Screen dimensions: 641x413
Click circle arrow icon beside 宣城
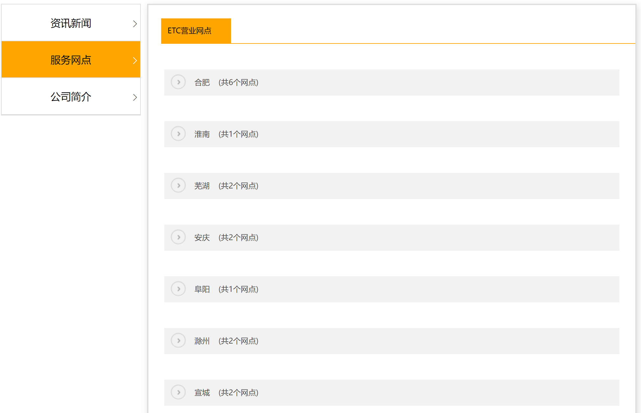(178, 392)
